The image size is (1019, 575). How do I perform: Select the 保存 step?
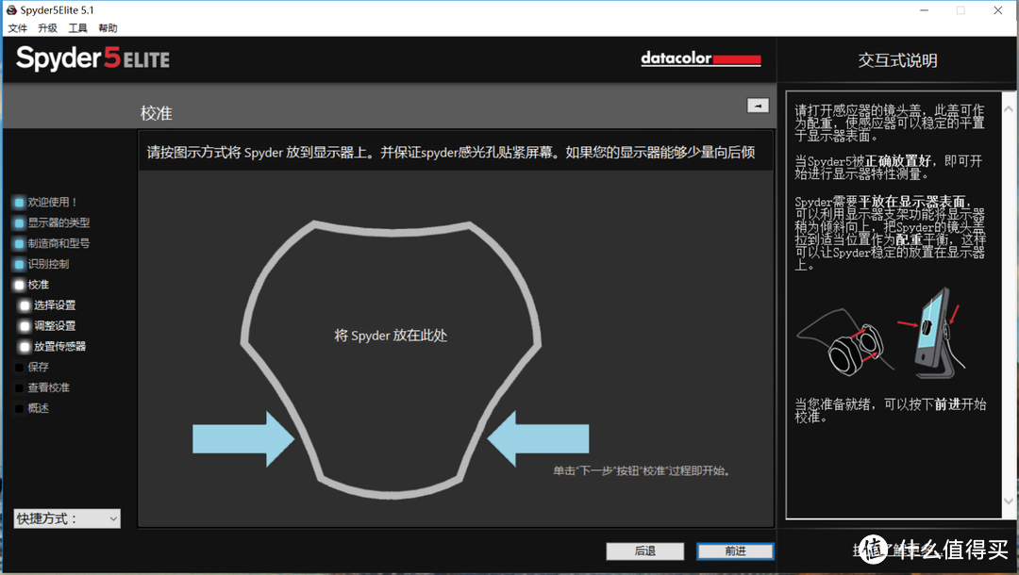(31, 368)
